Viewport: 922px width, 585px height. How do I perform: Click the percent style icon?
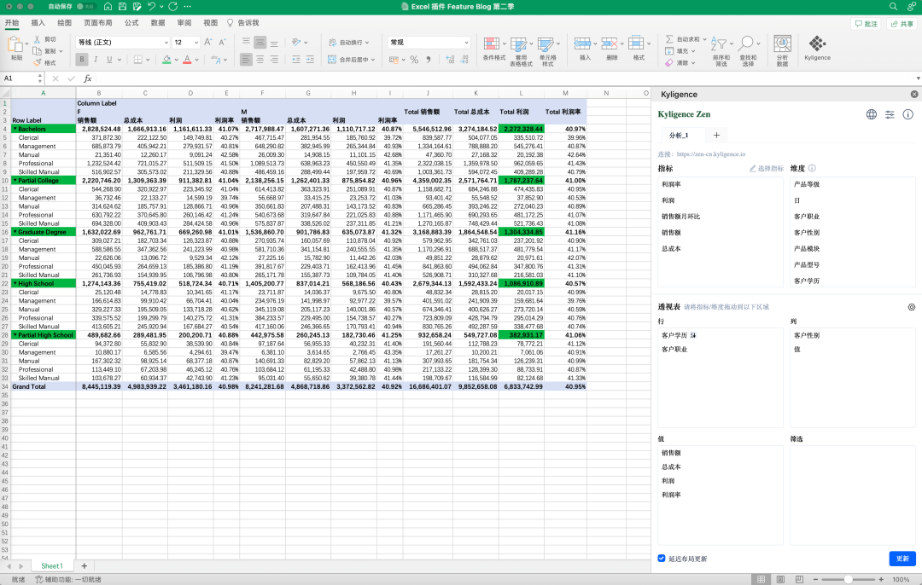(x=415, y=60)
